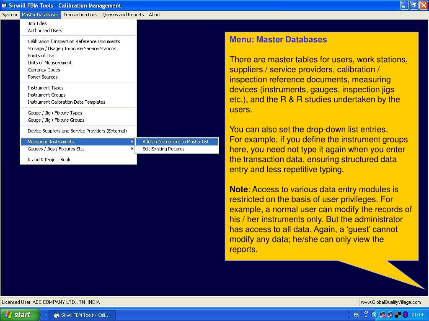
Task: Open Power Sources table
Action: (78, 77)
